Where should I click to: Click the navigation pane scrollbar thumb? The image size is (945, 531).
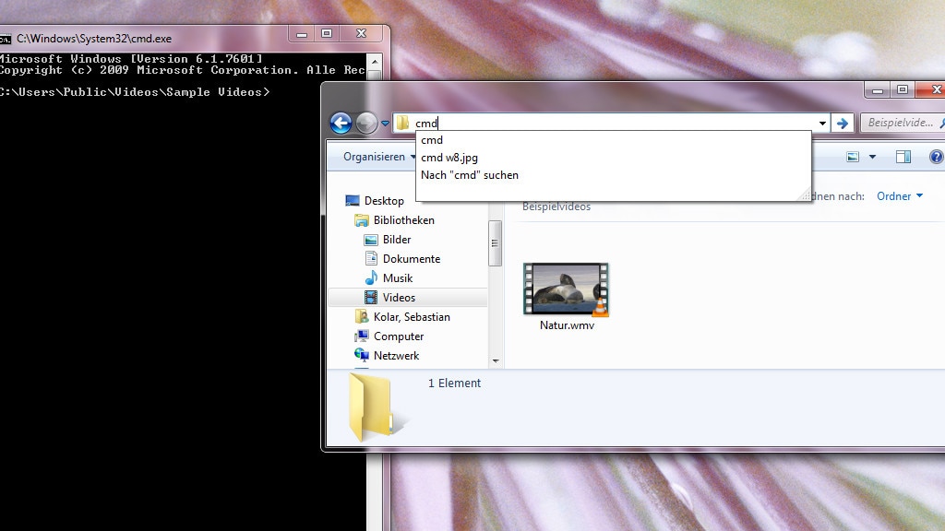[x=495, y=243]
